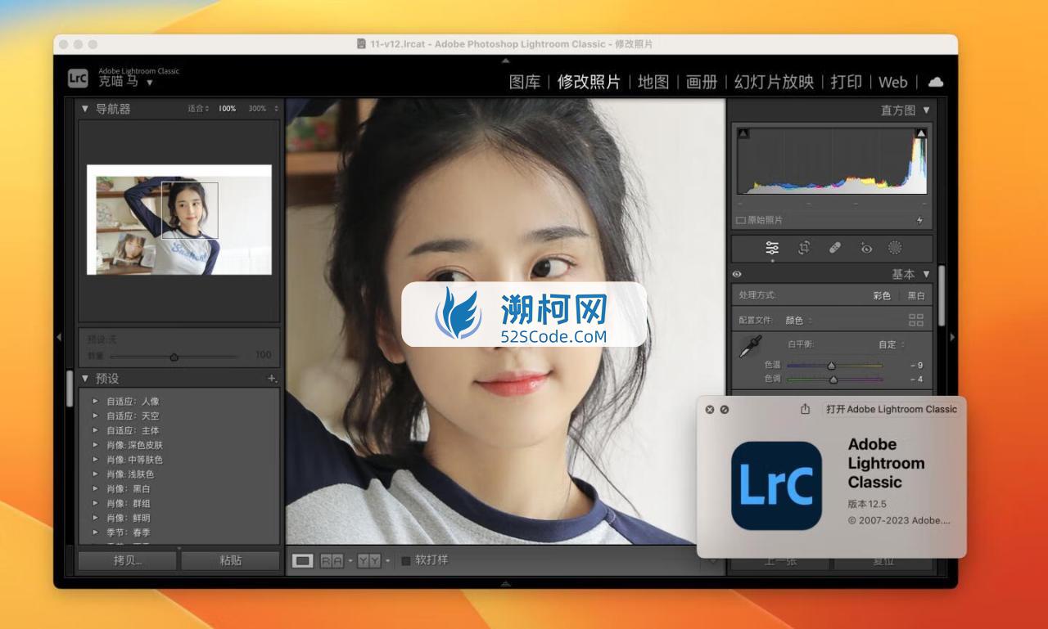Screen dimensions: 1048x629
Task: Switch to the 幻灯片放映 module
Action: coord(774,82)
